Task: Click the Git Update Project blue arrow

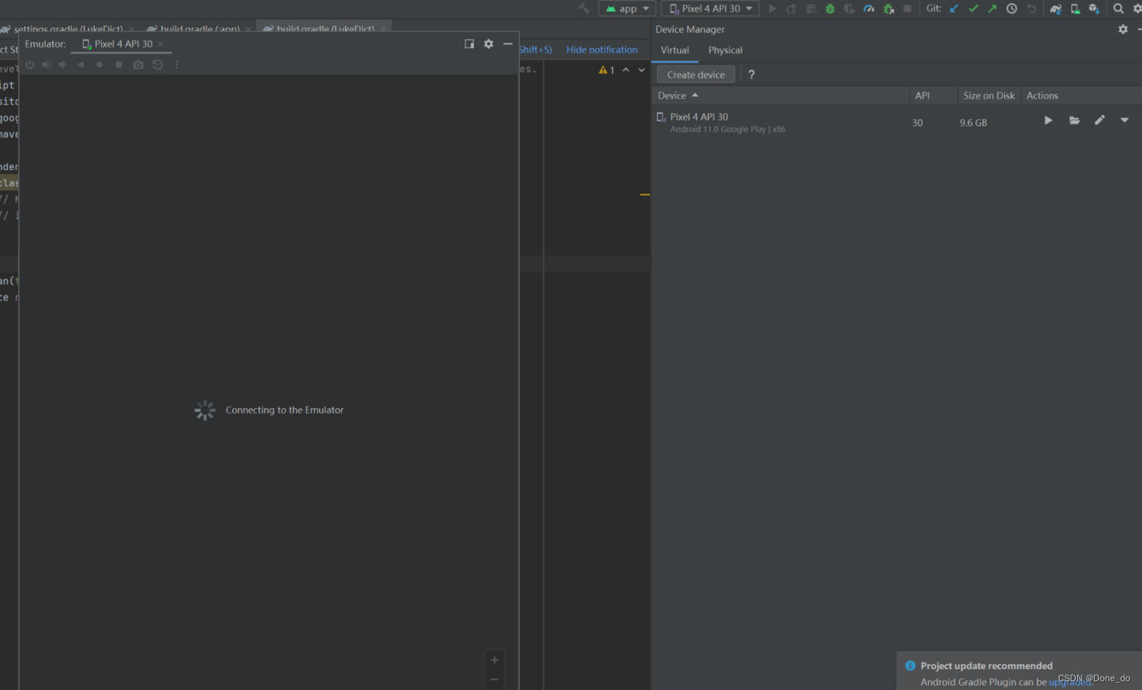Action: (954, 9)
